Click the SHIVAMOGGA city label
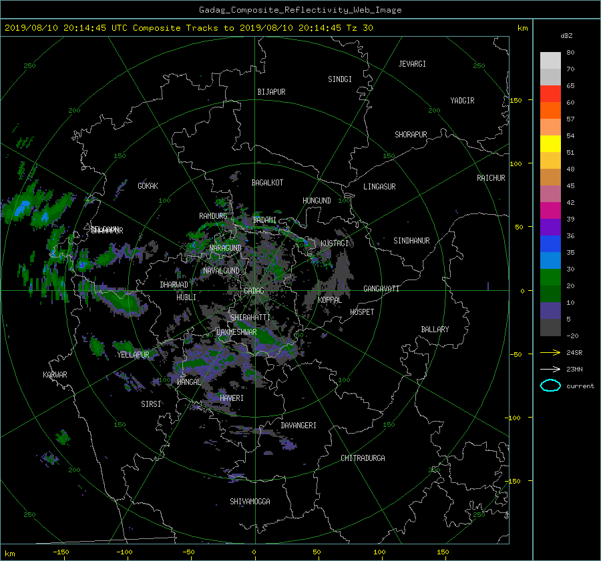601x561 pixels. coord(250,501)
